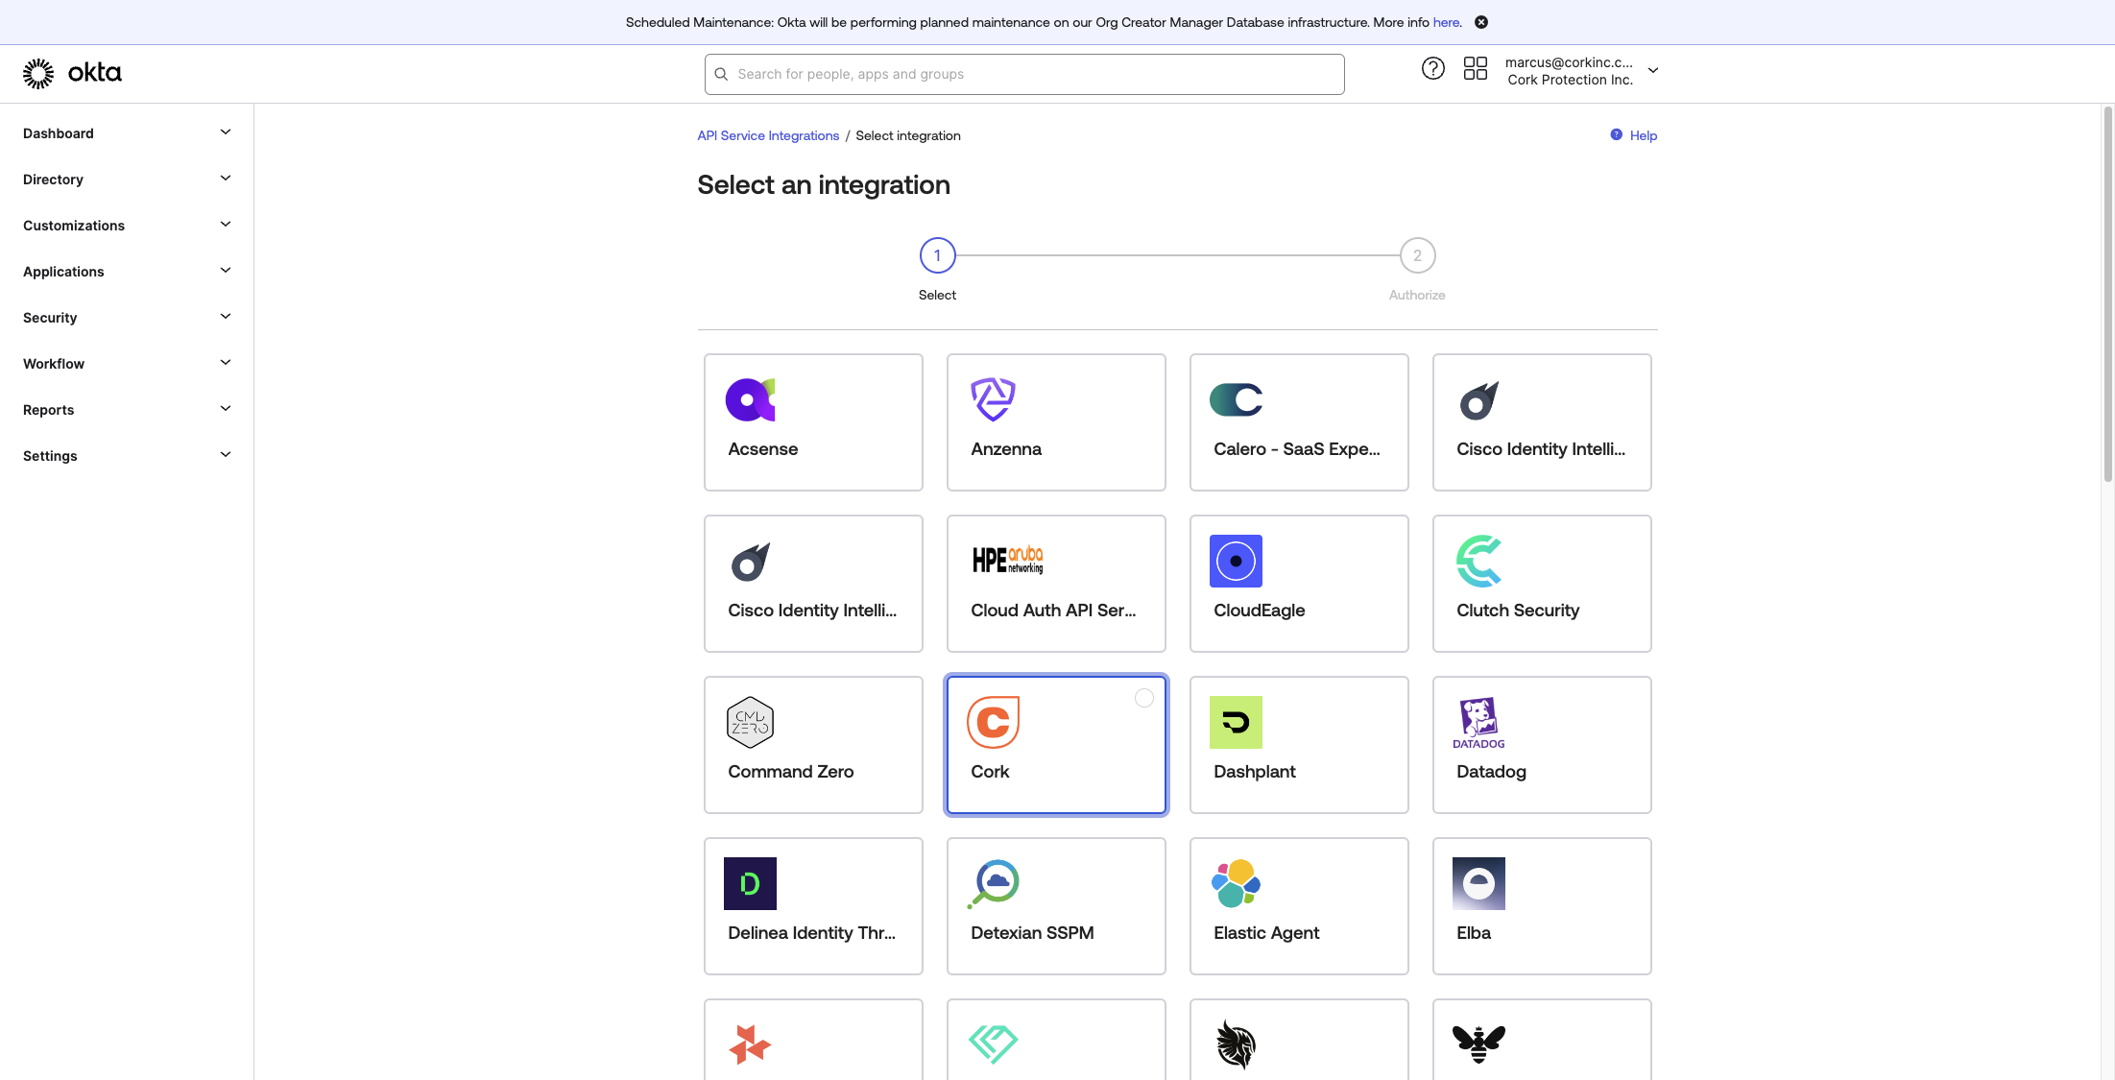
Task: Pick the Datadog logo
Action: tap(1478, 723)
